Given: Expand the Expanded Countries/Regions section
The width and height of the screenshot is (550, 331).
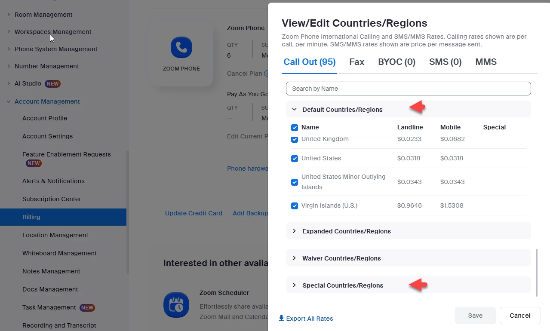Looking at the screenshot, I should click(408, 231).
